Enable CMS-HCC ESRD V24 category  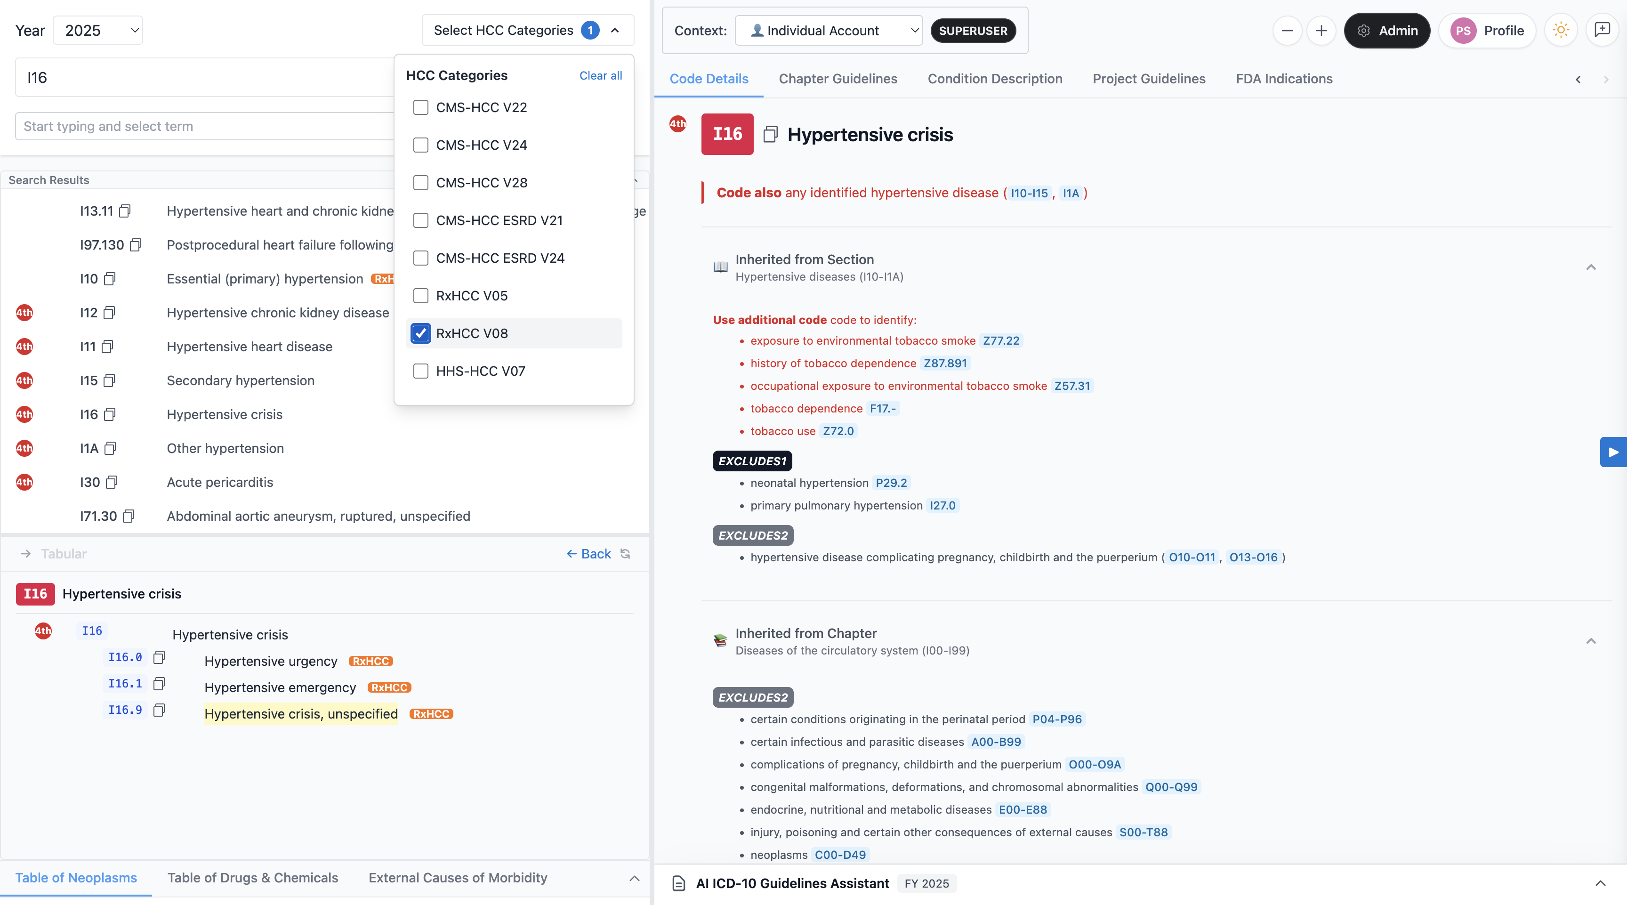[x=421, y=259]
